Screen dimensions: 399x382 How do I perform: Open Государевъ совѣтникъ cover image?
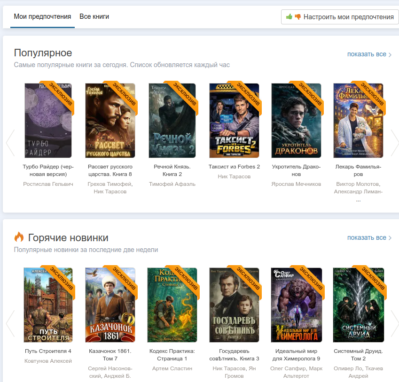click(x=234, y=305)
